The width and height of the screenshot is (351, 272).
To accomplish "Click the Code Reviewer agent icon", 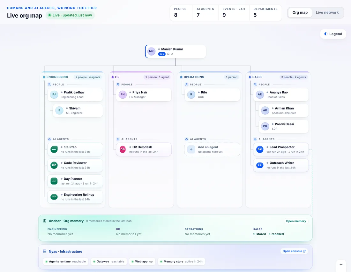I will pyautogui.click(x=54, y=165).
